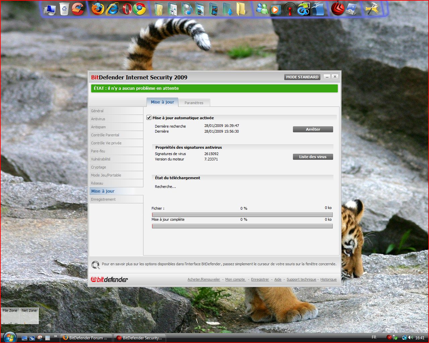This screenshot has height=343, width=429.
Task: Open the Cryptage section in sidebar
Action: click(116, 167)
